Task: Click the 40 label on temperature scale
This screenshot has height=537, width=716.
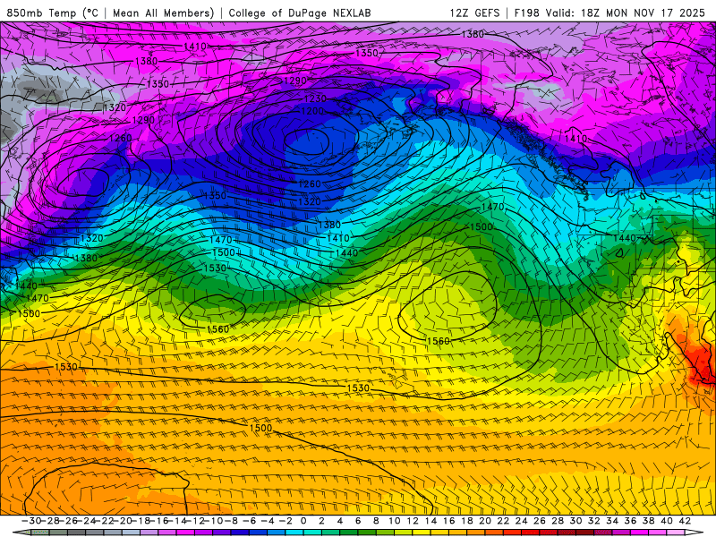Action: coord(666,521)
